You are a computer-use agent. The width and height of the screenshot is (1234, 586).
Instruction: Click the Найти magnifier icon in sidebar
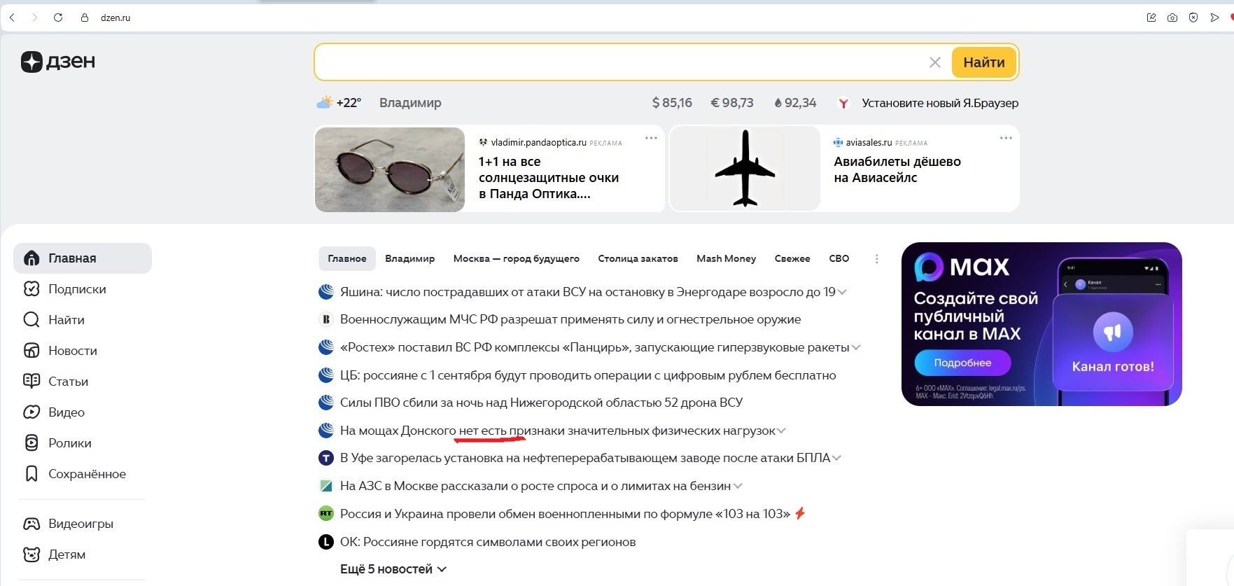coord(31,320)
